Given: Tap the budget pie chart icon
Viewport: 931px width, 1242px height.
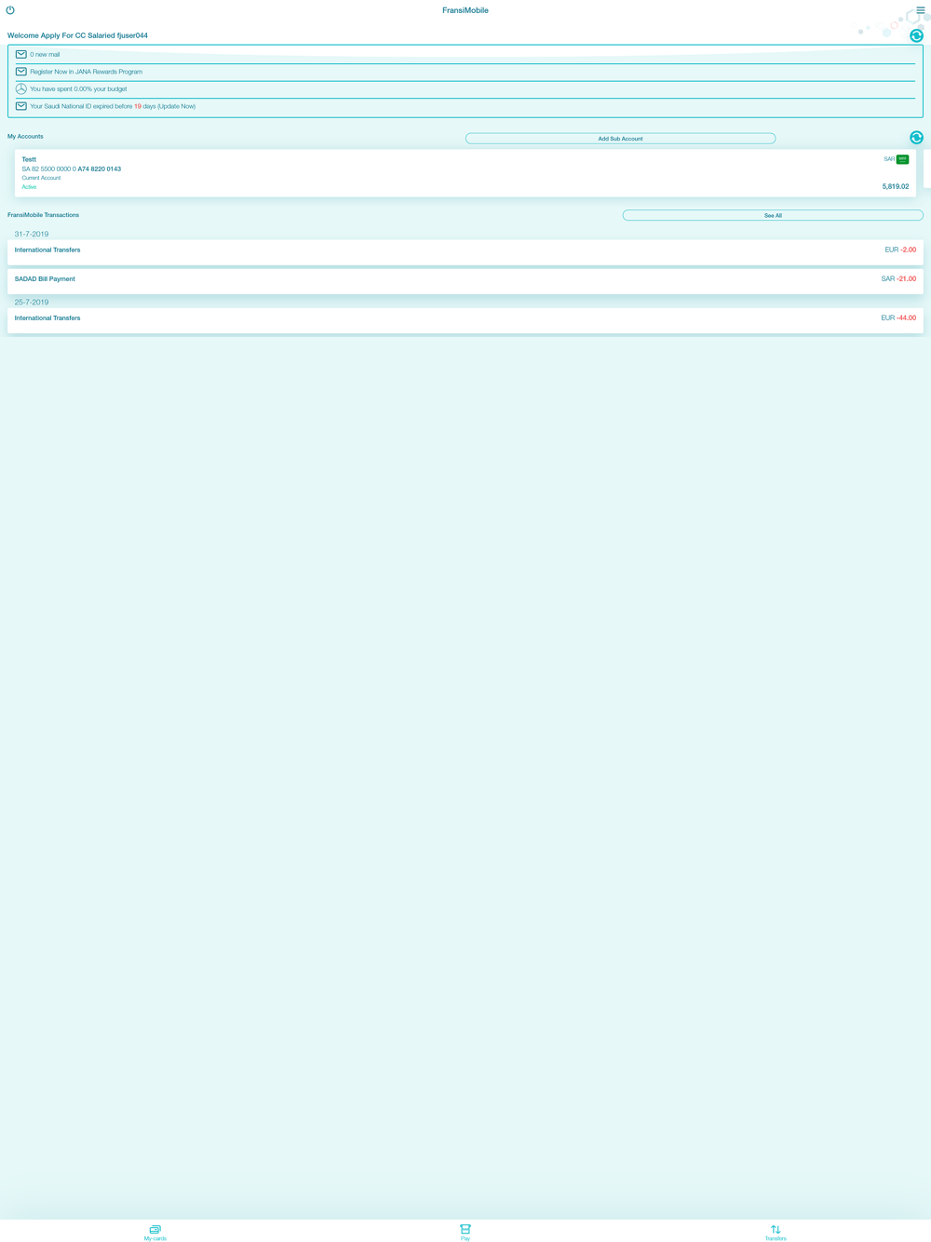Looking at the screenshot, I should click(20, 88).
